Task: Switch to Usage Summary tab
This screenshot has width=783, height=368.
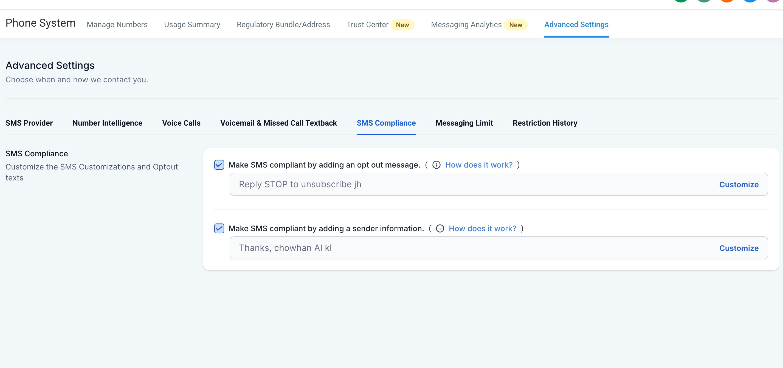Action: (192, 25)
